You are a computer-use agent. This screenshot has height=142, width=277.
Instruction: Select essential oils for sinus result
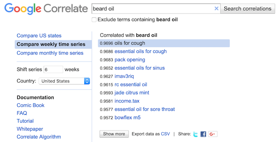(140, 68)
